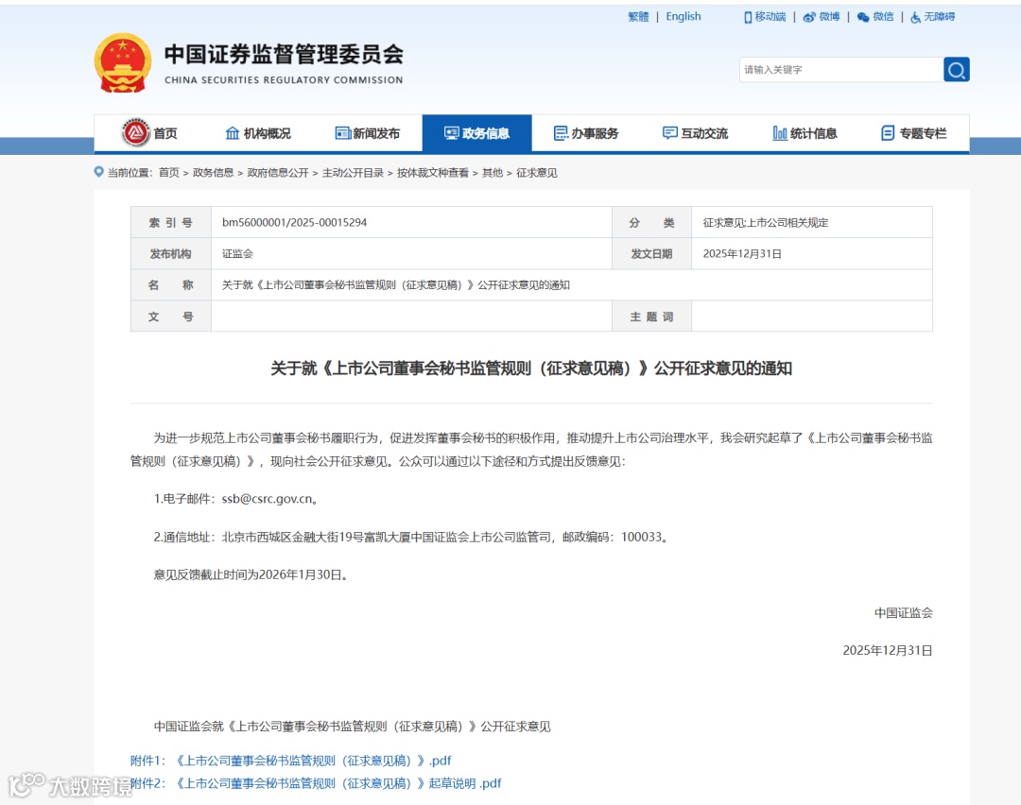
Task: Click the 中国证监会 signature line
Action: click(903, 613)
